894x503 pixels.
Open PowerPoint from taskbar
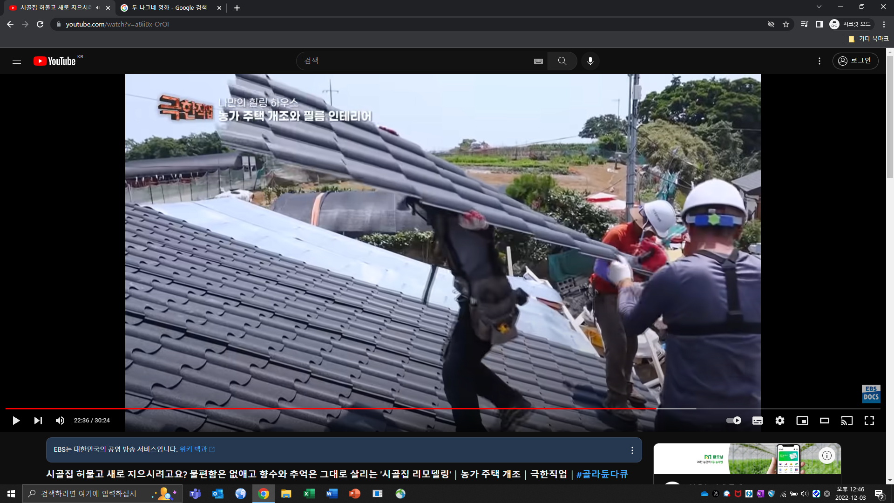coord(355,494)
